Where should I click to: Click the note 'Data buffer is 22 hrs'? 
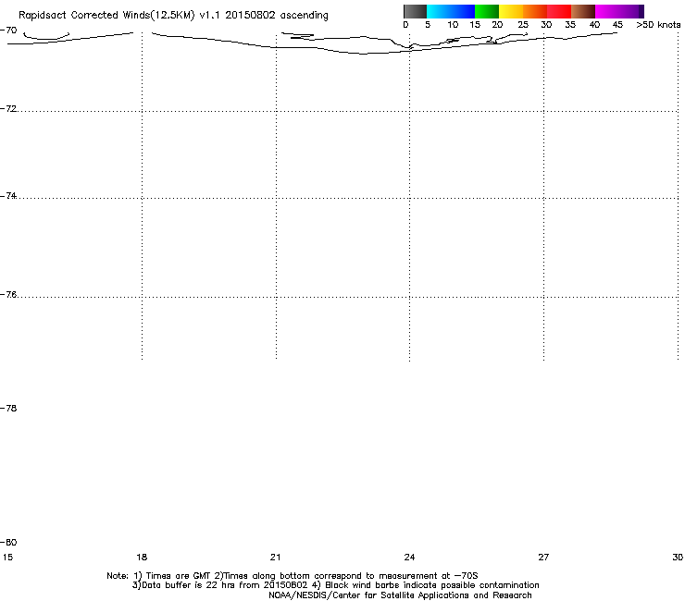pyautogui.click(x=336, y=585)
